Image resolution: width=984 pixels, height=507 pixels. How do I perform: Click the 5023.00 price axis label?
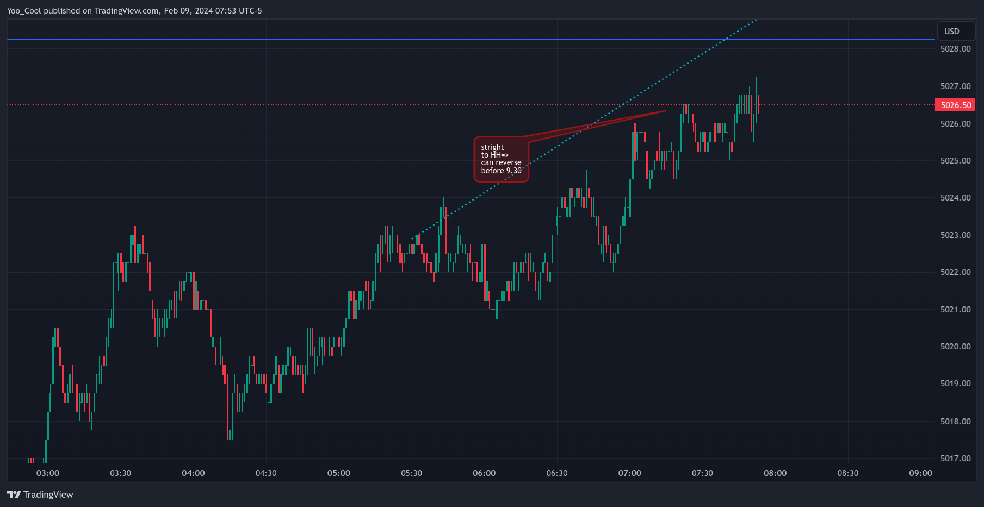[x=956, y=235]
